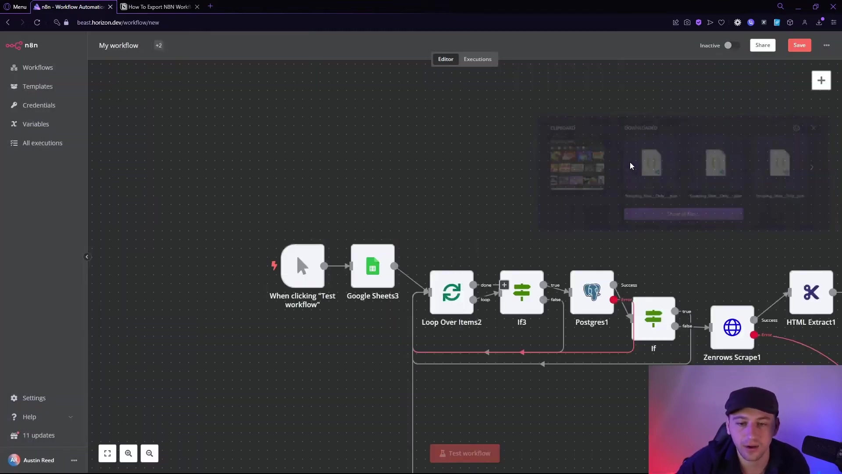The height and width of the screenshot is (474, 842).
Task: Switch to the Executions tab
Action: pyautogui.click(x=478, y=59)
